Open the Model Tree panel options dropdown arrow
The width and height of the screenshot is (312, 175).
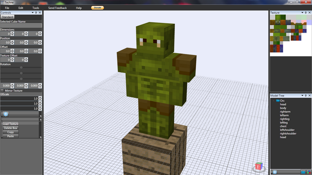click(x=302, y=95)
